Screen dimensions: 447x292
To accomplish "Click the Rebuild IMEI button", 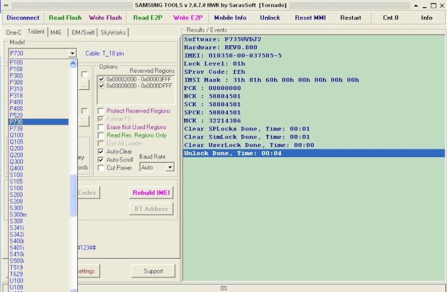I will pyautogui.click(x=151, y=192).
